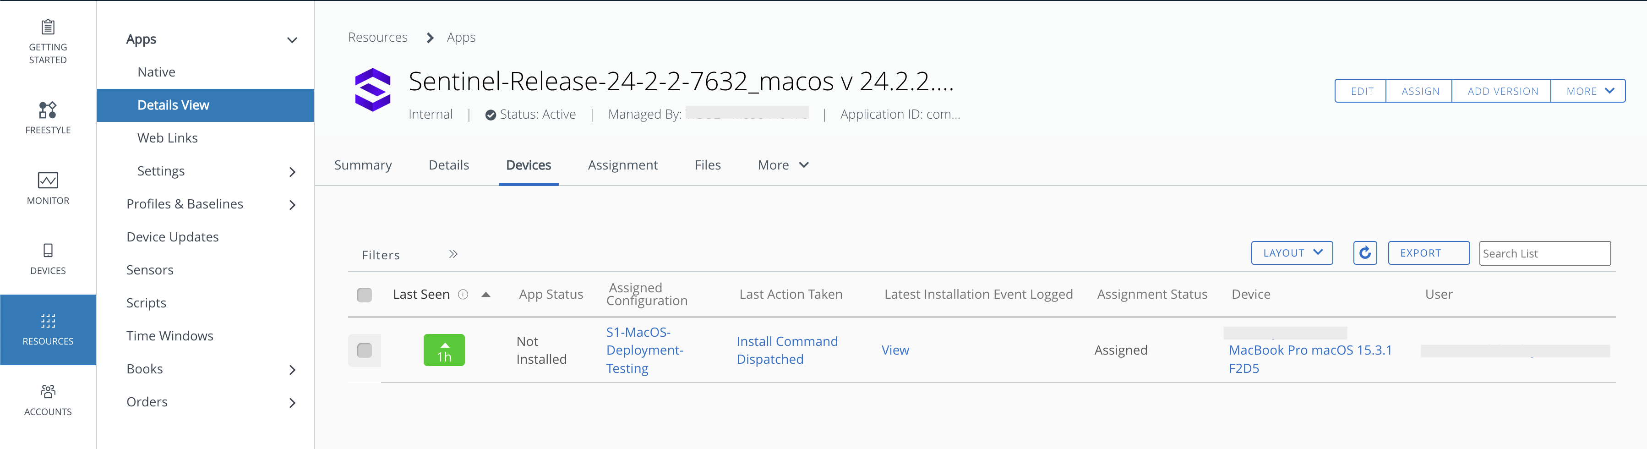The width and height of the screenshot is (1647, 449).
Task: Open Install Command Dispatched link
Action: (786, 350)
